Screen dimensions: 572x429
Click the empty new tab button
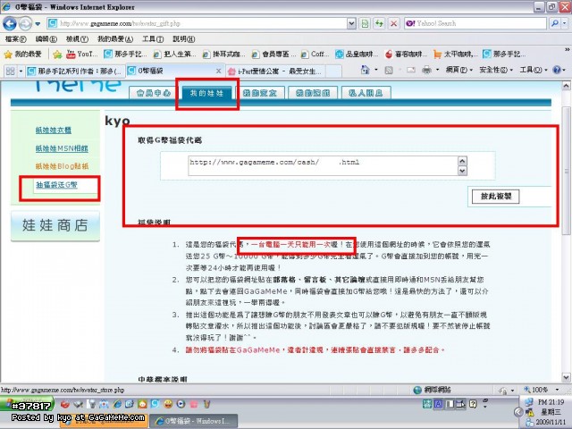tap(333, 71)
